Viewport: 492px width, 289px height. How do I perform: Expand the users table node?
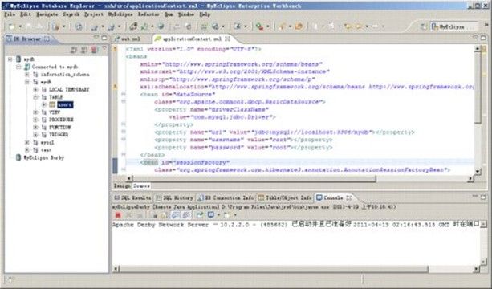[44, 104]
